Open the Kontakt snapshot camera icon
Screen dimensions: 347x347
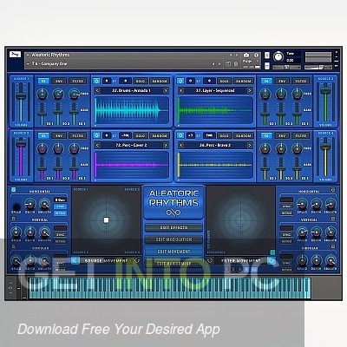[x=246, y=55]
